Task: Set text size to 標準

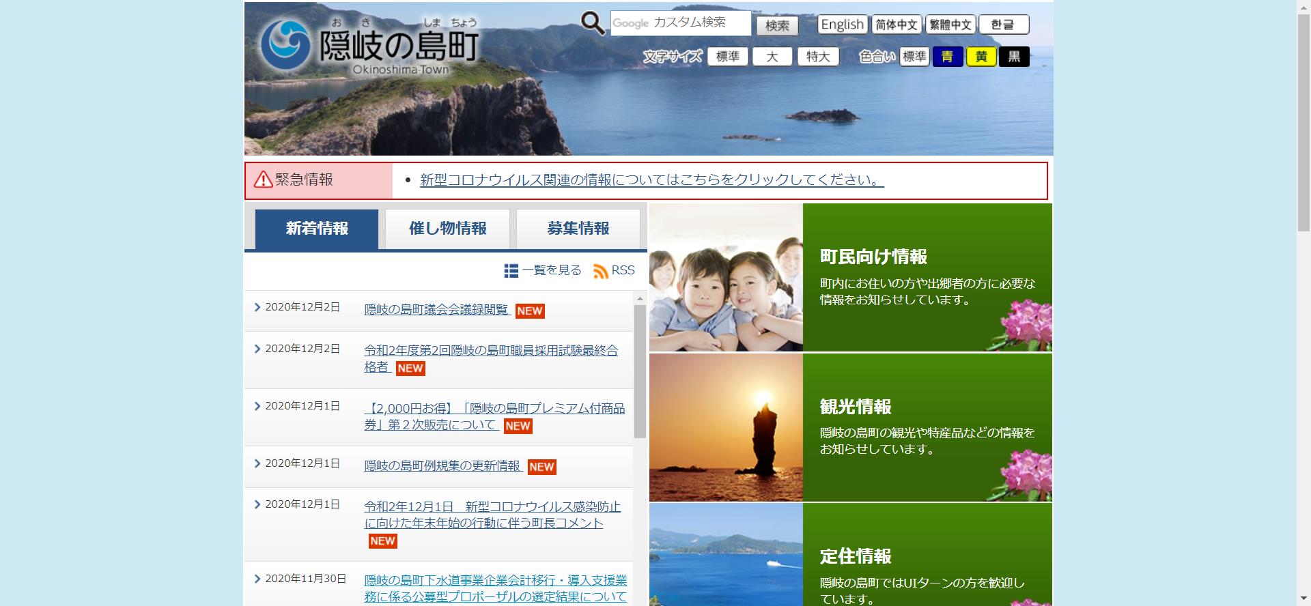Action: [728, 57]
